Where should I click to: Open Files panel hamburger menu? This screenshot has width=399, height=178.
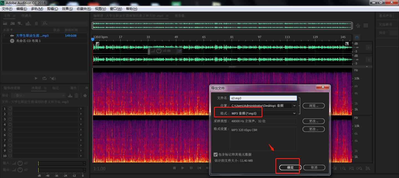coord(14,16)
